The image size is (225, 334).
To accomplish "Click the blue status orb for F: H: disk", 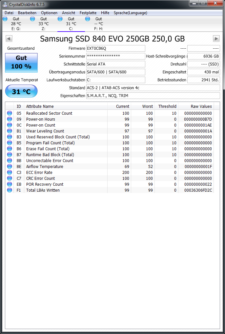I will point(88,19).
